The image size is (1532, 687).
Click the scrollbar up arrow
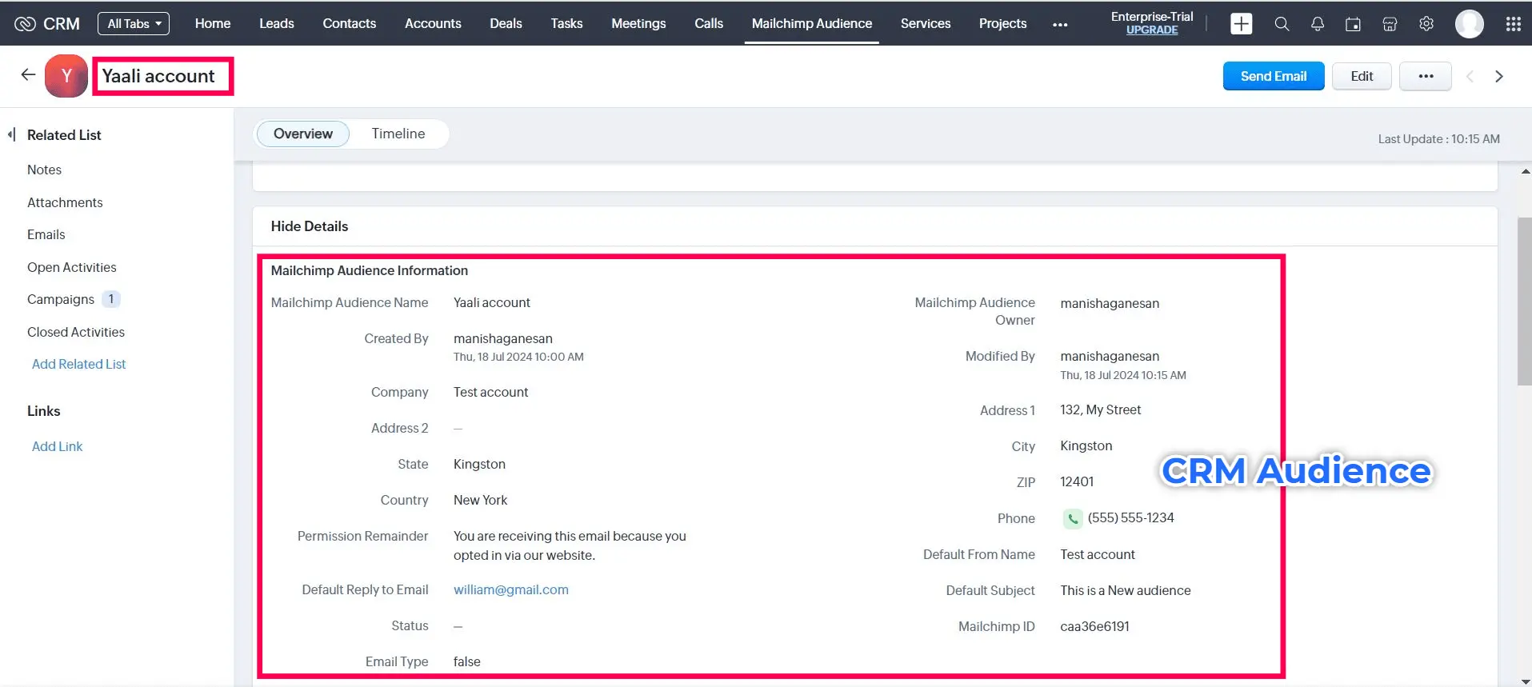tap(1526, 171)
